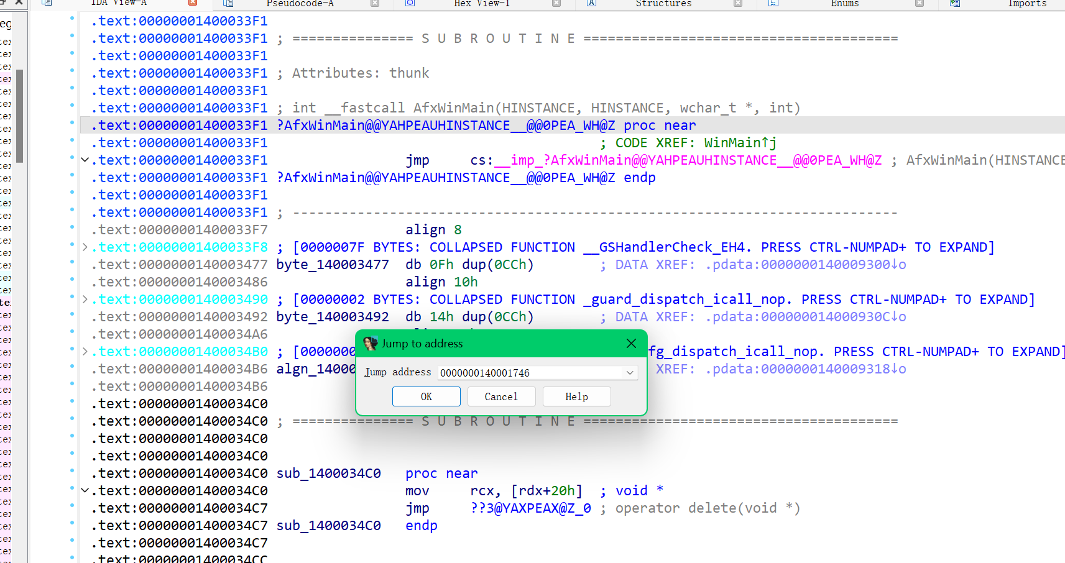The image size is (1065, 563).
Task: Select 'sub_1400034C0 proc near' label
Action: 377,474
